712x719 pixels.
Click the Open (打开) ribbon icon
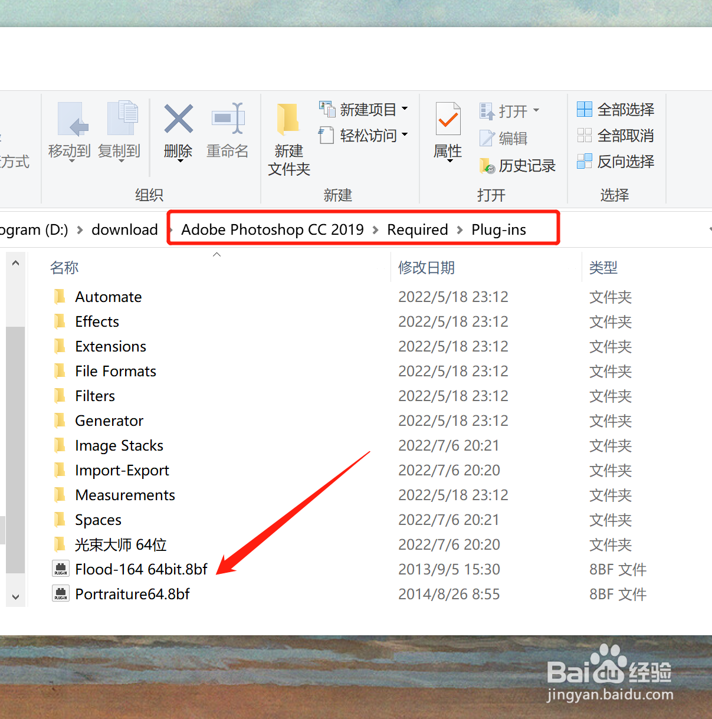(x=487, y=111)
